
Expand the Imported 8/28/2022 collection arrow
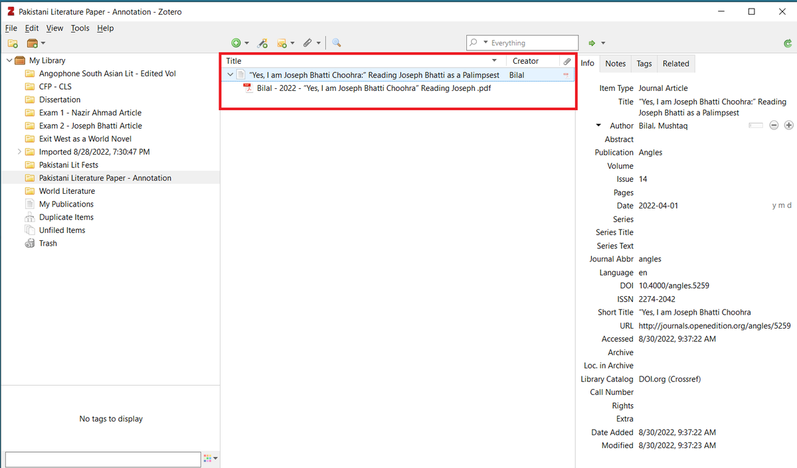pos(19,151)
